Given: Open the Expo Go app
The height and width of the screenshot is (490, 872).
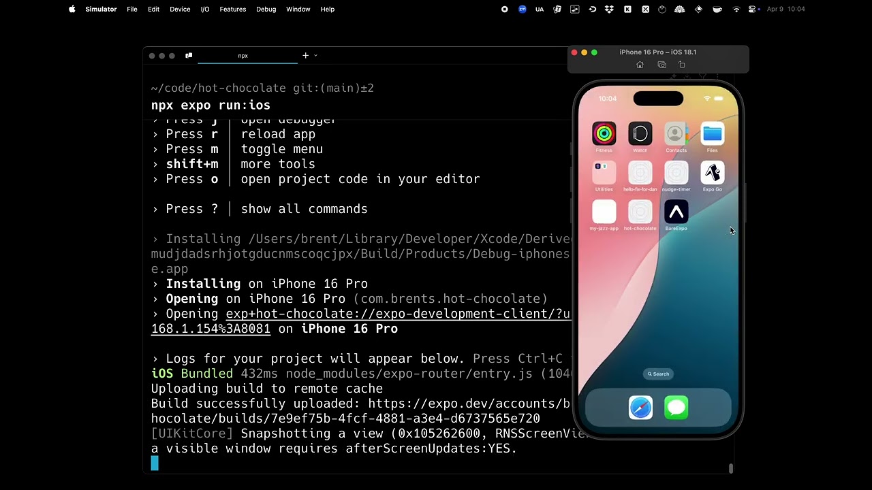Looking at the screenshot, I should click(712, 173).
